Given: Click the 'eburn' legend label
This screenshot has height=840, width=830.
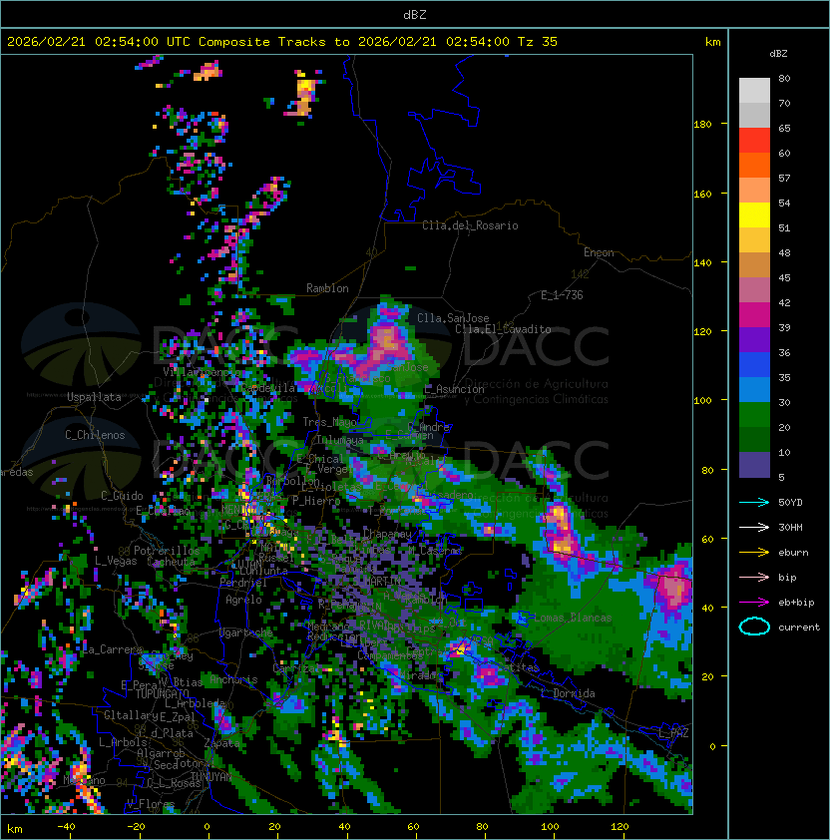Looking at the screenshot, I should pyautogui.click(x=793, y=553).
